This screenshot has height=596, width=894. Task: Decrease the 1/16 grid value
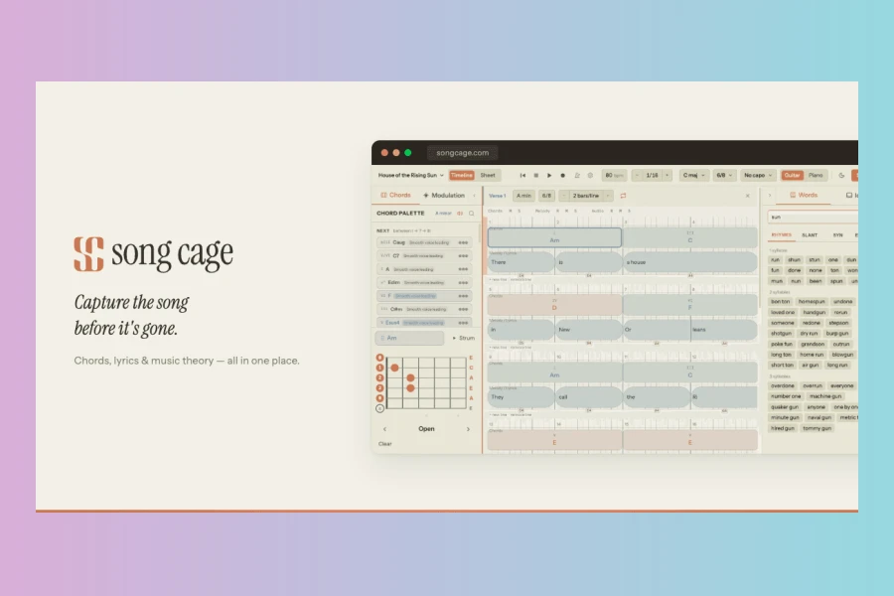637,175
